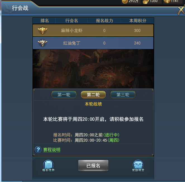Switch to the 第三轮 tab
This screenshot has height=182, width=185.
pyautogui.click(x=123, y=95)
